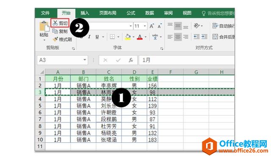Switch to the 审阅 (Review) tab

click(169, 13)
